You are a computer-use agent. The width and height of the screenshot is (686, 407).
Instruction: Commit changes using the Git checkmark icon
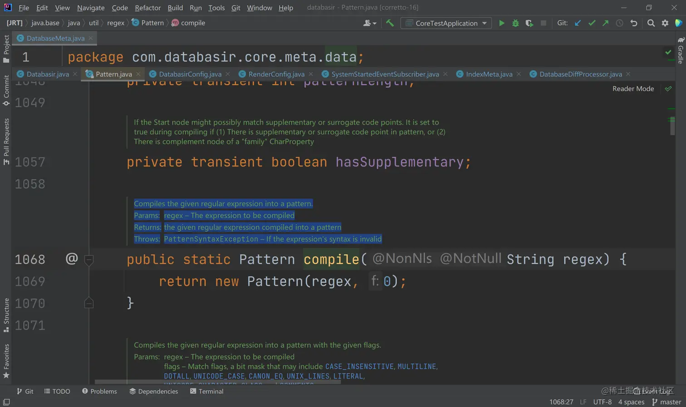pyautogui.click(x=592, y=23)
